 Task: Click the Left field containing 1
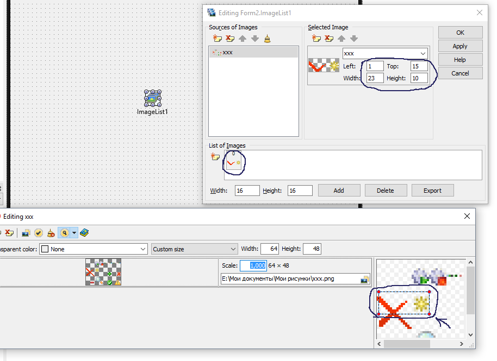[375, 66]
